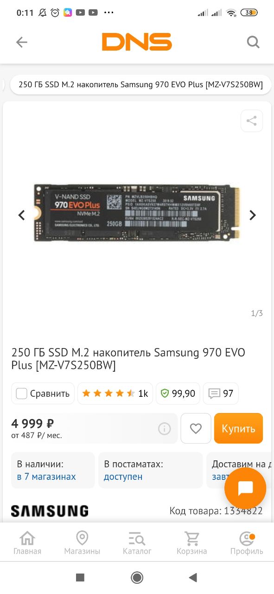Tap the Купить button
The width and height of the screenshot is (274, 594).
(x=238, y=428)
